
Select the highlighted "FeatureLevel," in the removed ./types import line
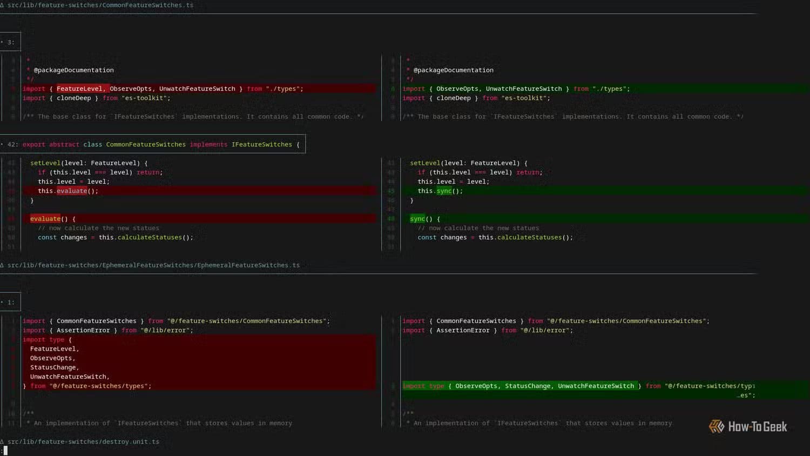point(81,89)
